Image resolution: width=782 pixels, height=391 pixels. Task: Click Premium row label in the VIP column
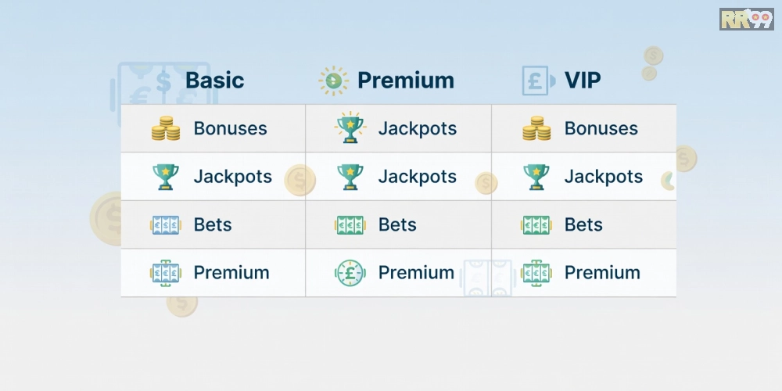(x=602, y=273)
